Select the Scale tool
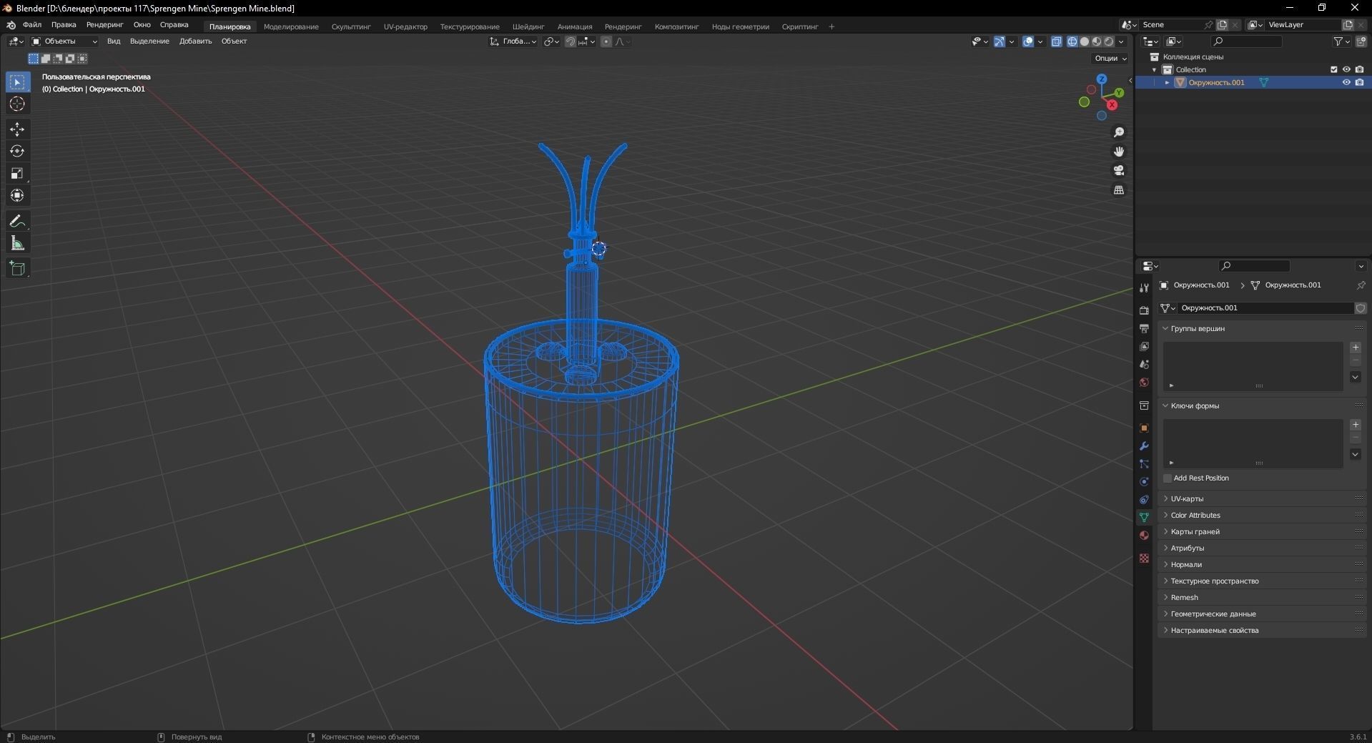The height and width of the screenshot is (743, 1372). (17, 173)
